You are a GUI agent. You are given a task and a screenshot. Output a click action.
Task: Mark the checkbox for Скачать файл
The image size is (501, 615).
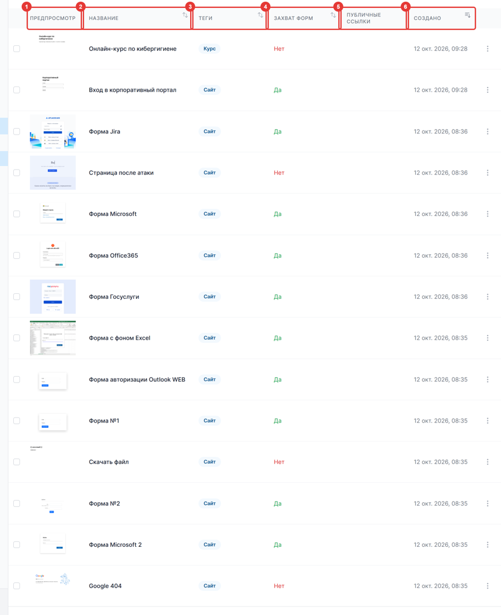[x=17, y=462]
